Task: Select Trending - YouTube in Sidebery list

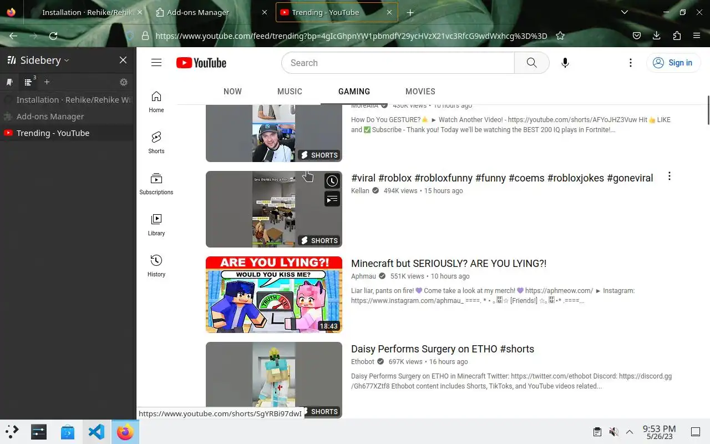Action: (x=67, y=133)
